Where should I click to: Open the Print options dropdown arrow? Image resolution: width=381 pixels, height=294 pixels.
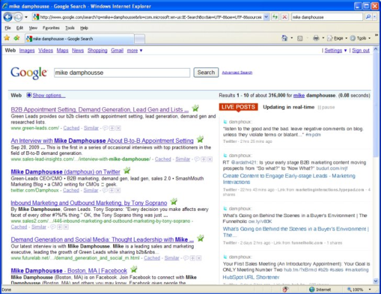323,38
